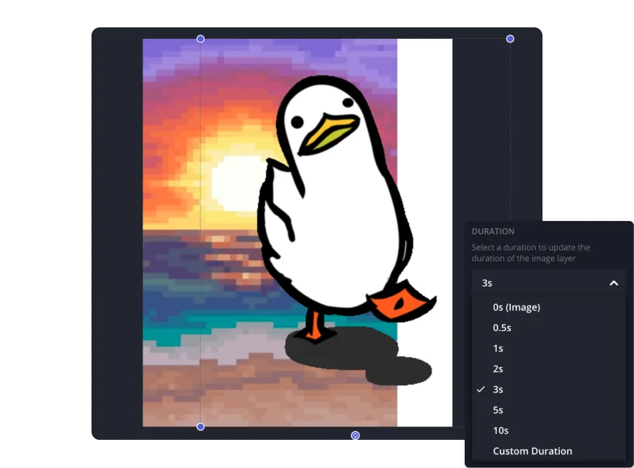Click the DURATION panel header
634x468 pixels.
tap(494, 231)
